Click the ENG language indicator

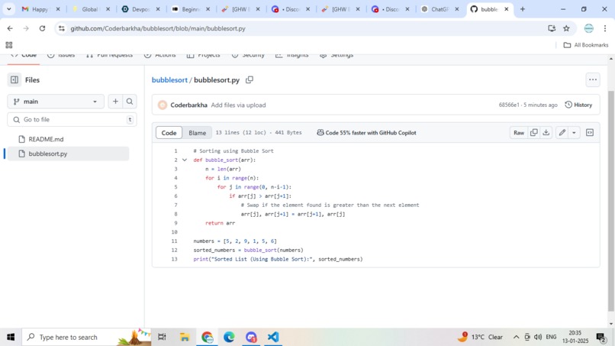[551, 337]
